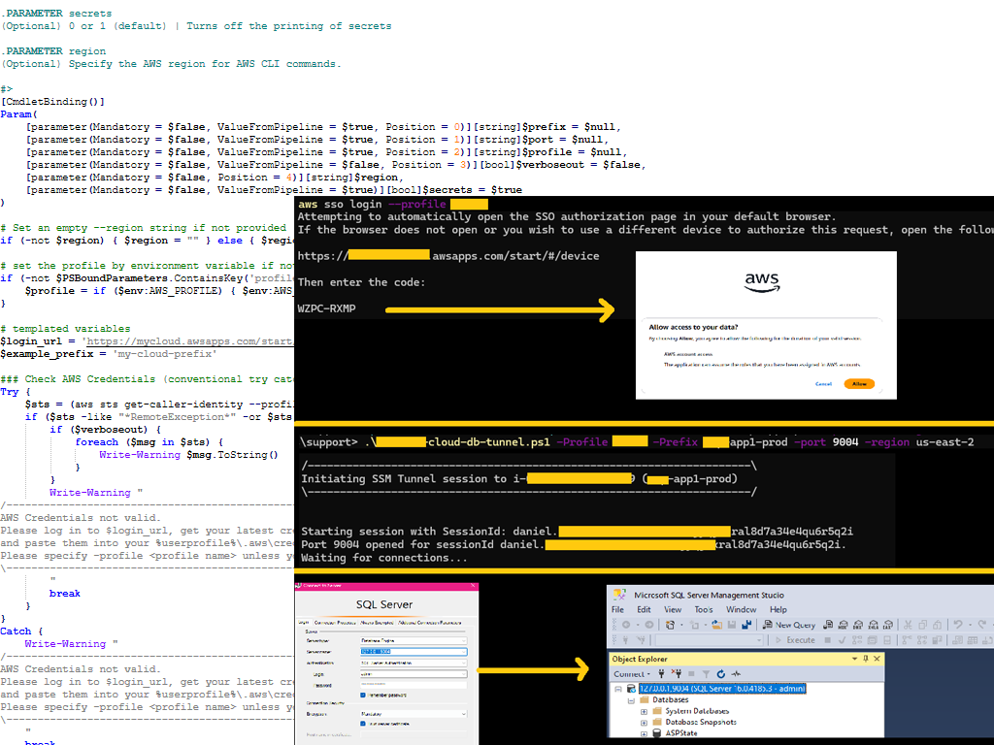The height and width of the screenshot is (745, 994).
Task: Click the Undo icon in SSMS toolbar
Action: [958, 625]
